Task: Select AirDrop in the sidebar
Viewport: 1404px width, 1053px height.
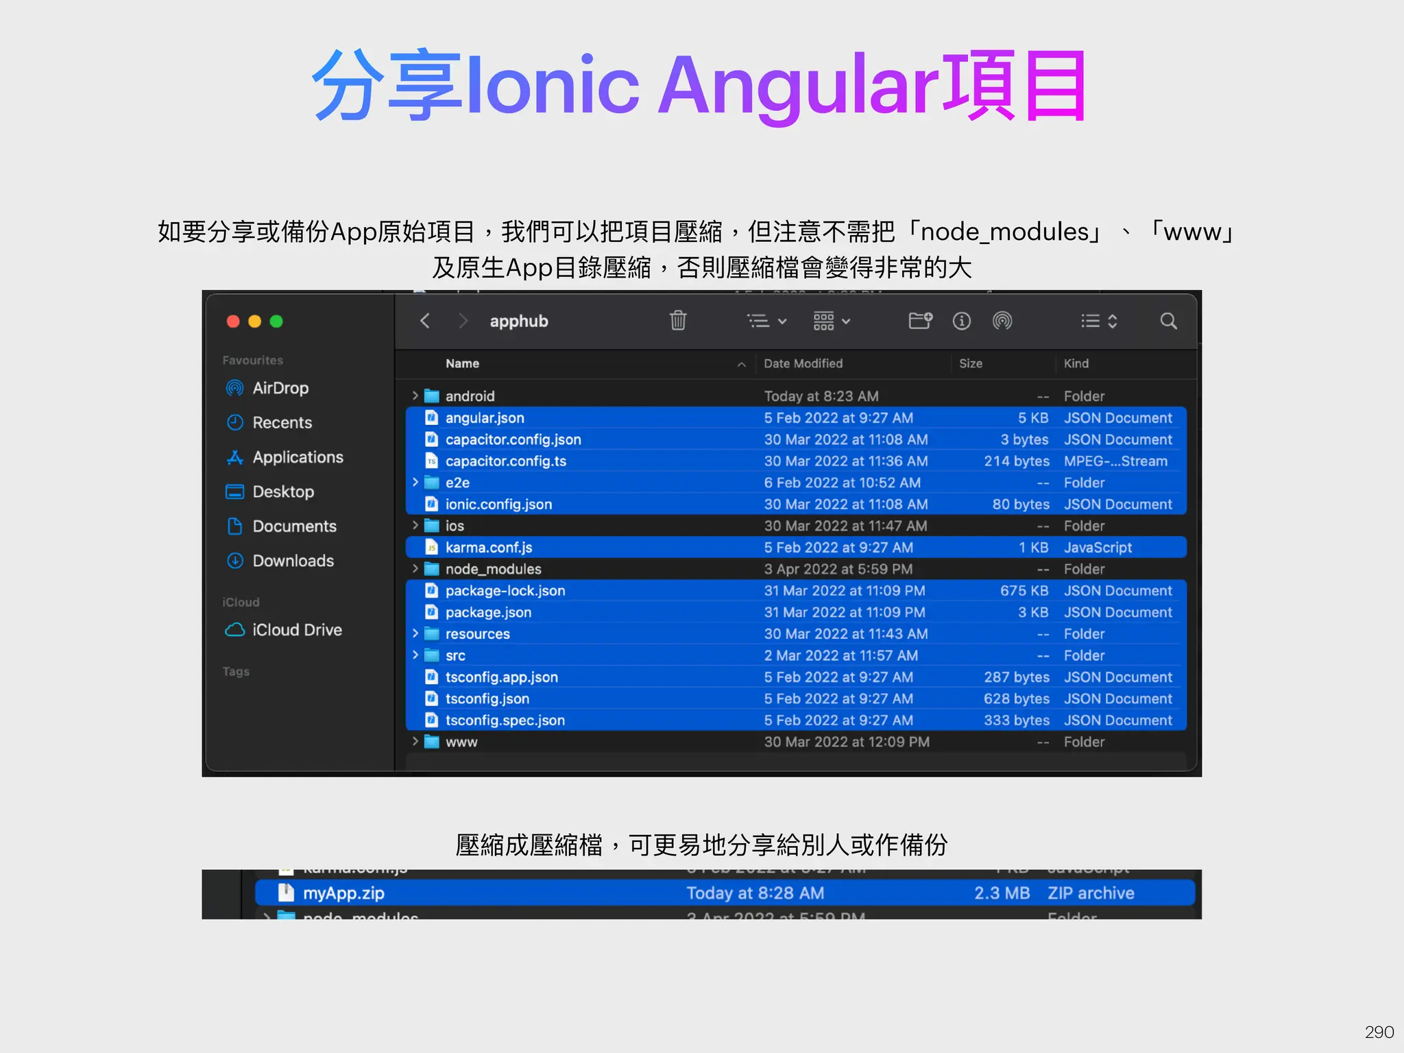Action: [268, 388]
